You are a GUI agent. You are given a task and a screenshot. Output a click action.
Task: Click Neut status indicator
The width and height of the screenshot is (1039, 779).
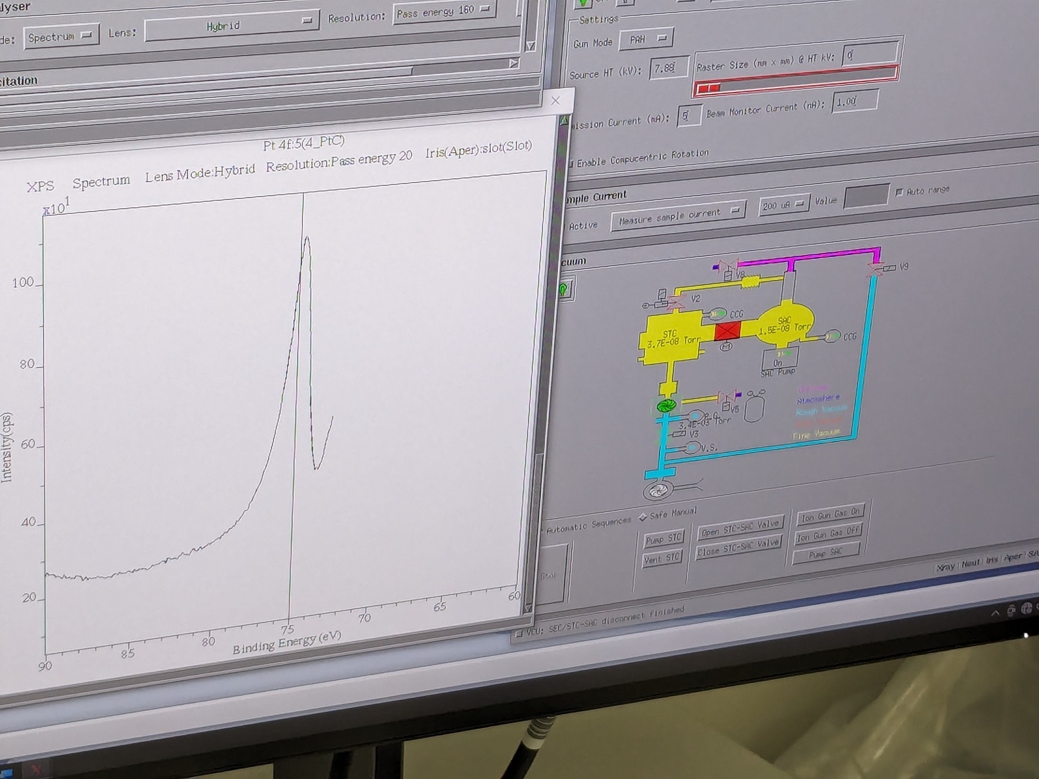point(970,563)
